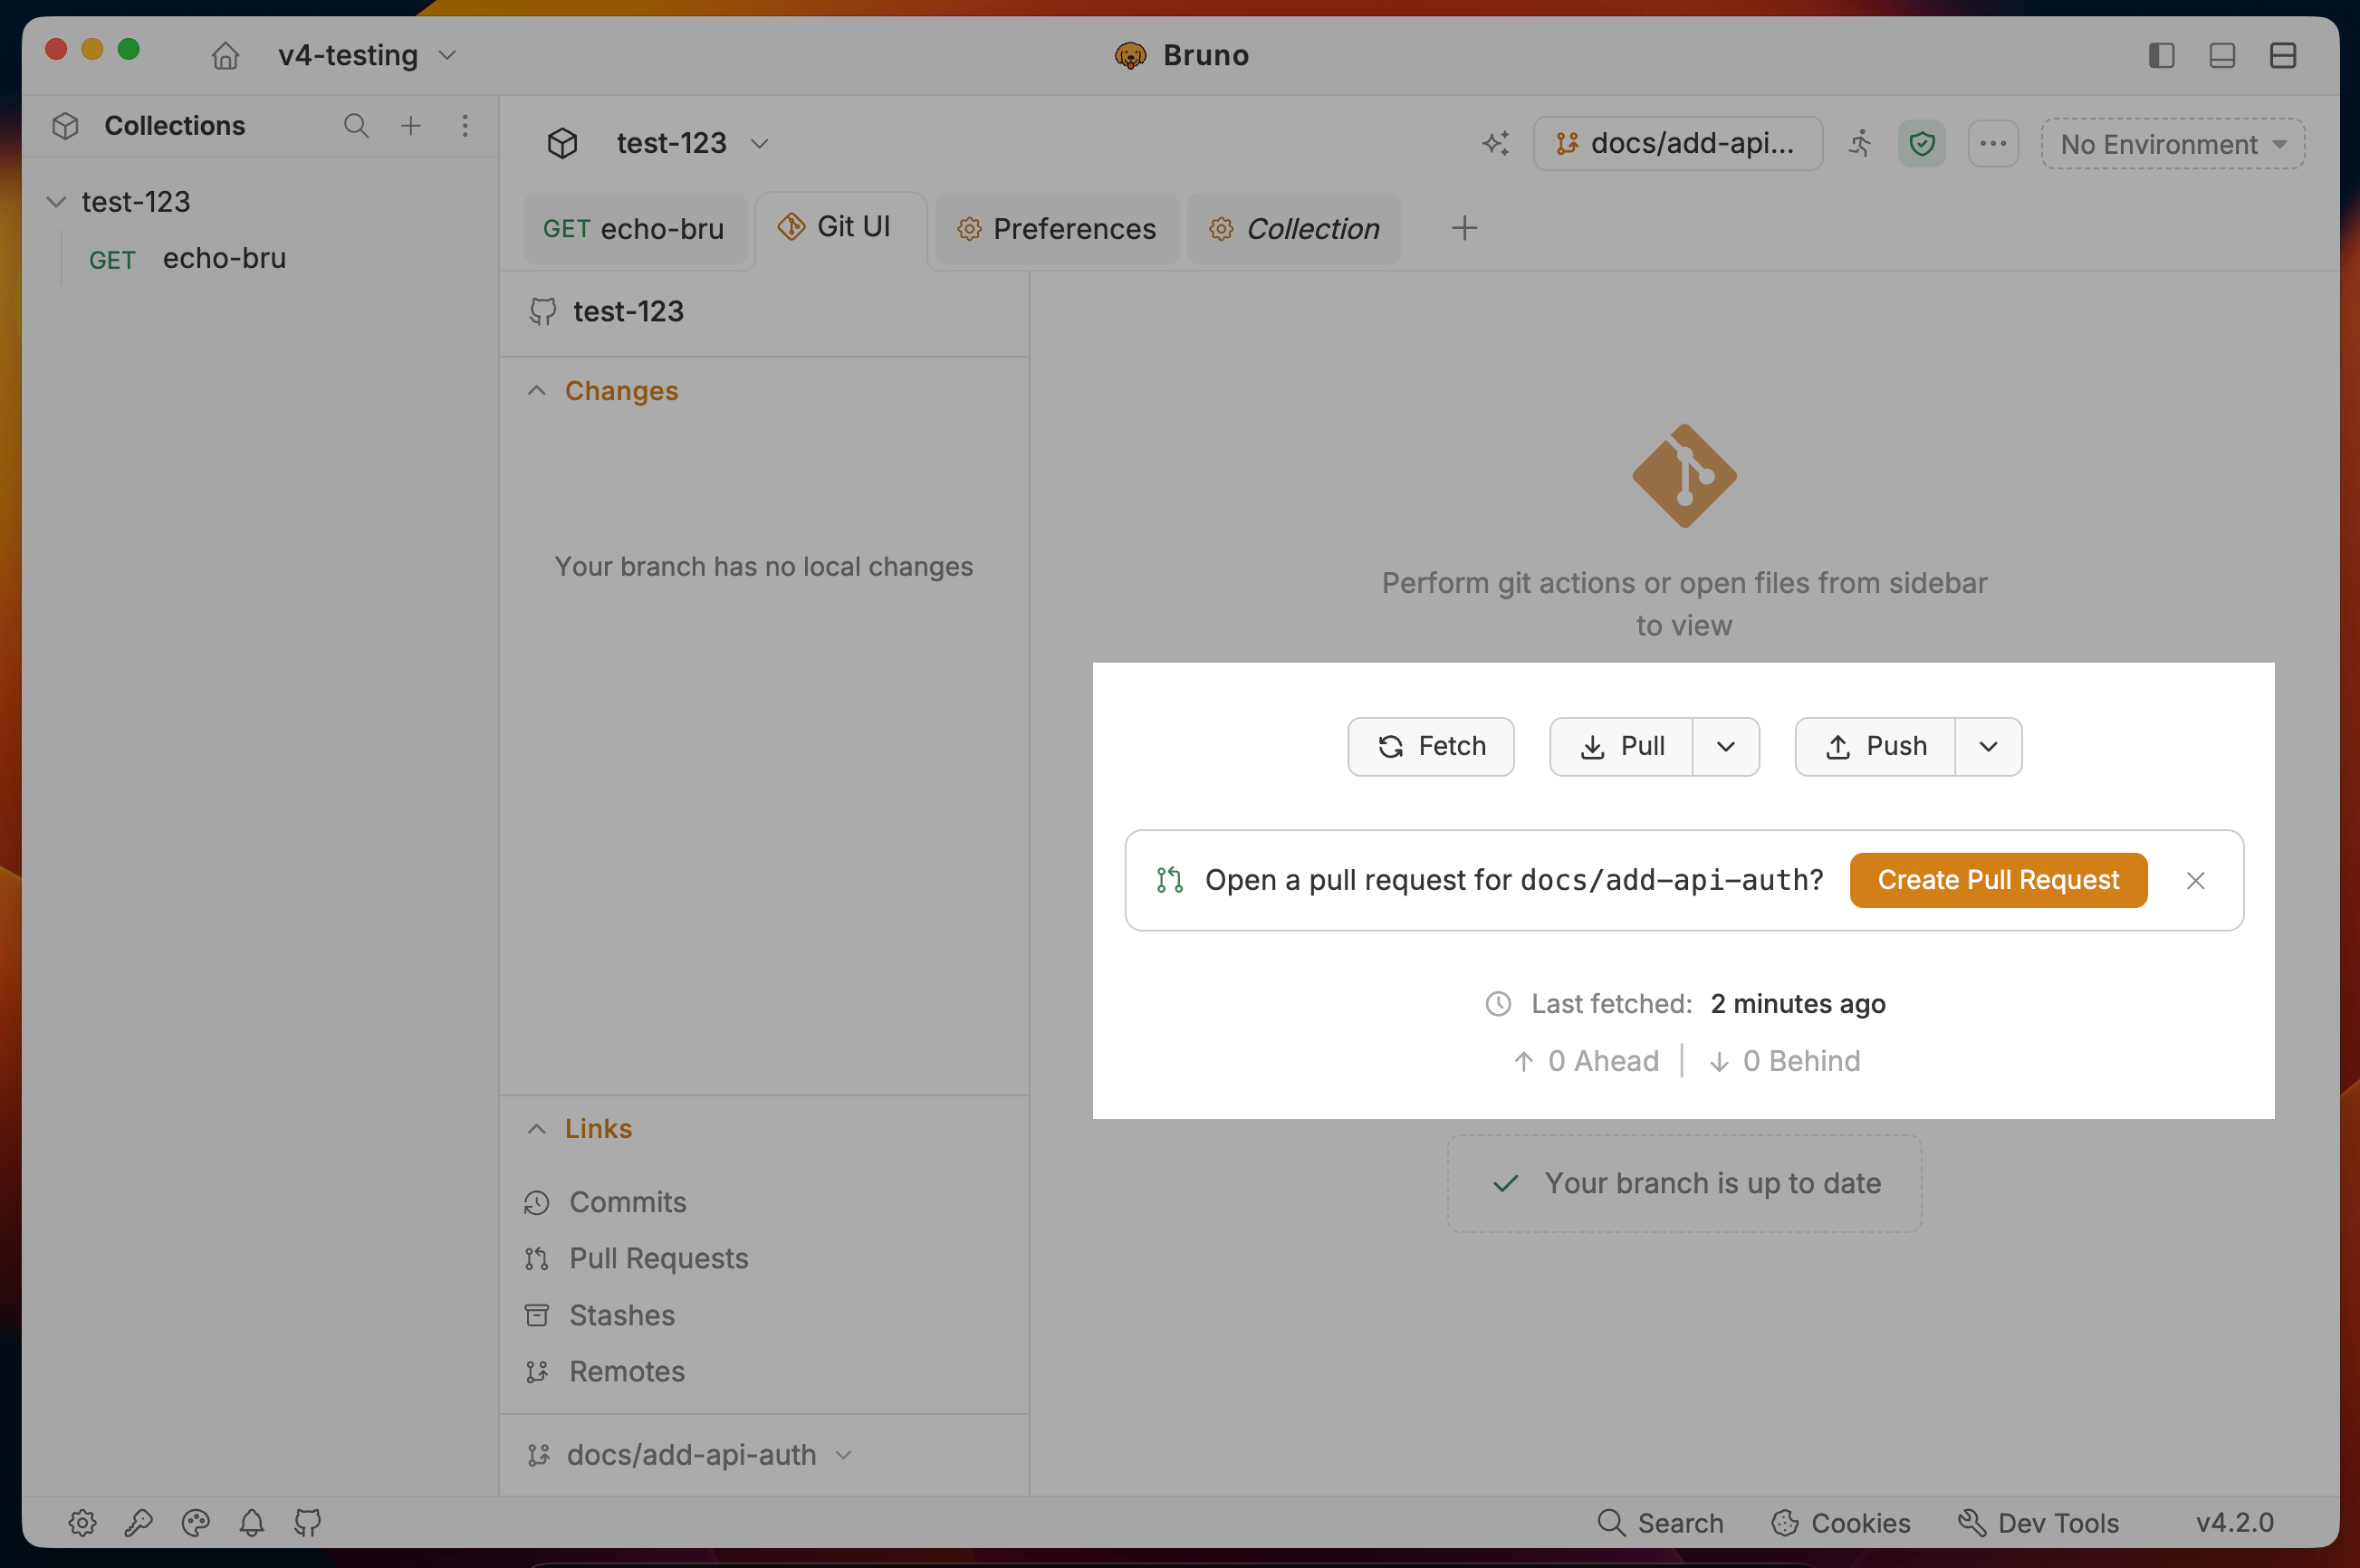Open the Collection settings tab

click(x=1294, y=229)
